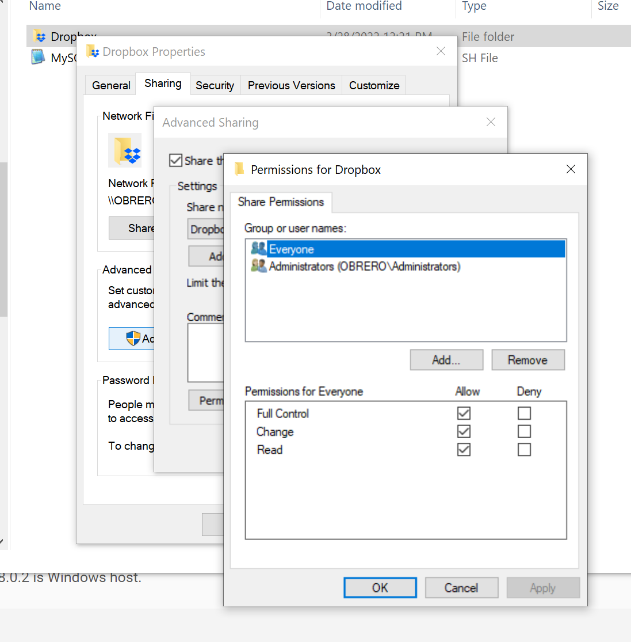
Task: Close the Advanced Sharing dialog
Action: [x=491, y=122]
